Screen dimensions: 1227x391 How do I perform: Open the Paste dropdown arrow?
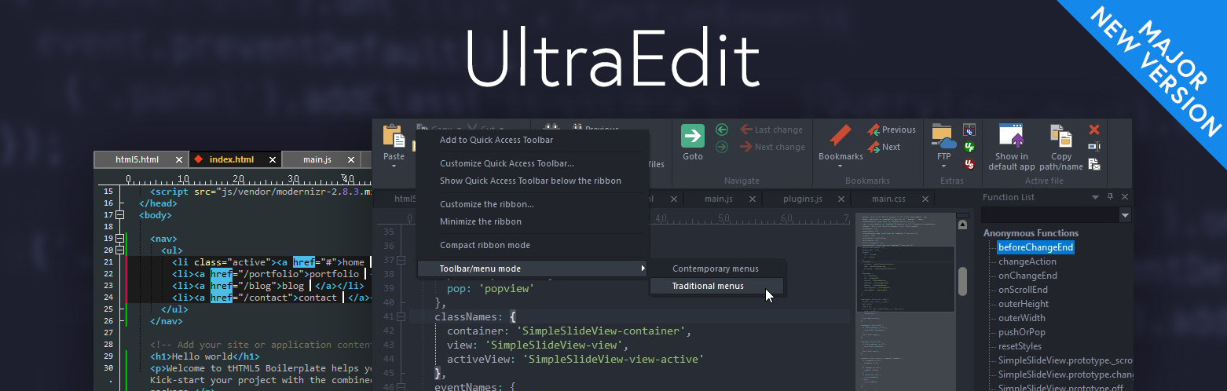coord(394,166)
